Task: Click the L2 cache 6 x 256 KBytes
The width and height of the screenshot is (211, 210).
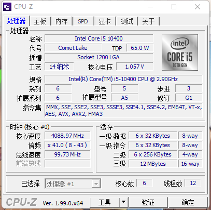Action: coord(153,154)
